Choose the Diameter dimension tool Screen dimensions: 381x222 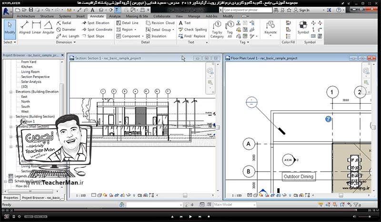(x=66, y=29)
